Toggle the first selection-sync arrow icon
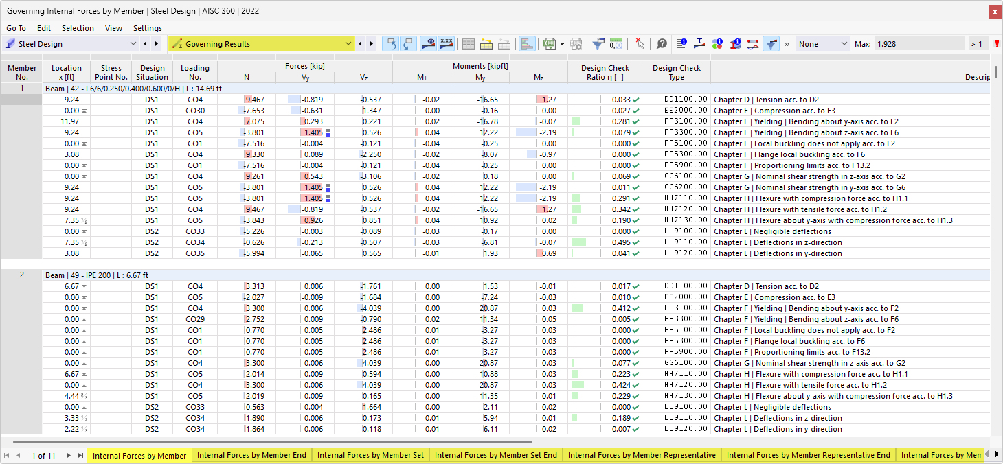Screen dimensions: 1003x464 click(x=391, y=44)
